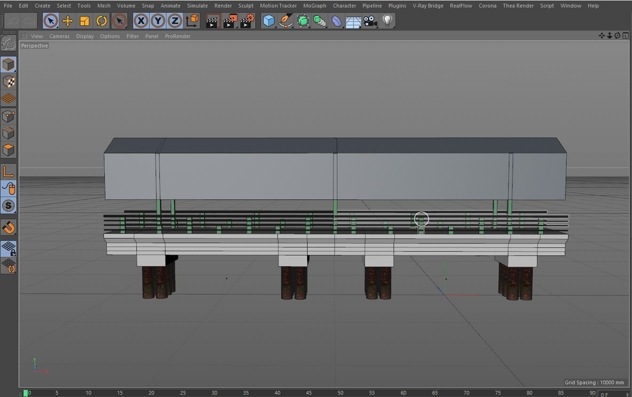Toggle the Y-axis lock
This screenshot has height=397, width=632.
(x=158, y=21)
